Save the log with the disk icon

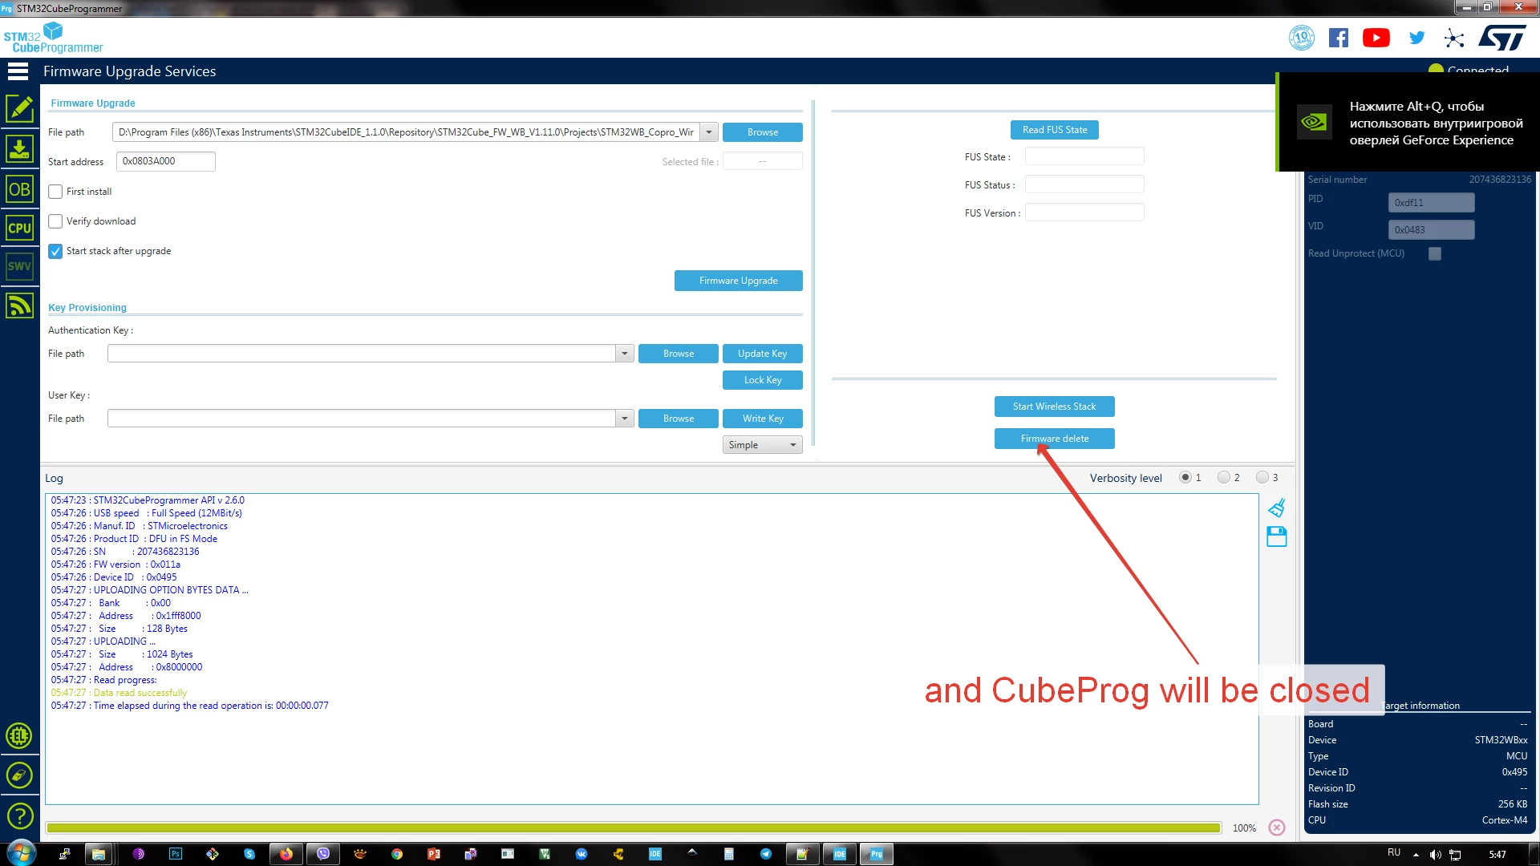[1276, 536]
